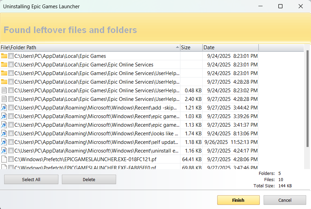The height and width of the screenshot is (209, 311).
Task: Tick the checkbox for the Recent\uninstall e shortcut
Action: tap(11, 151)
